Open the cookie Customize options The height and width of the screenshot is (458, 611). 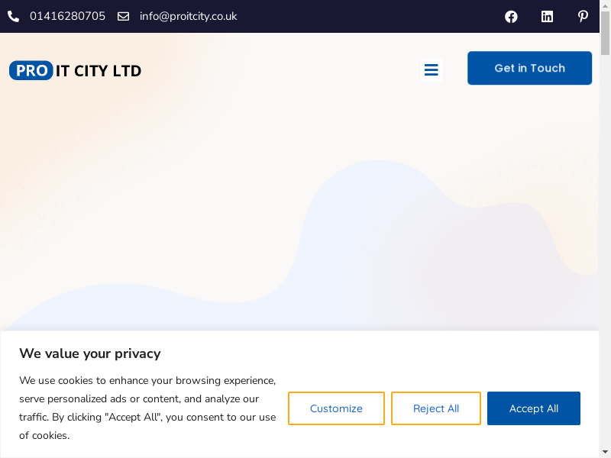[336, 408]
